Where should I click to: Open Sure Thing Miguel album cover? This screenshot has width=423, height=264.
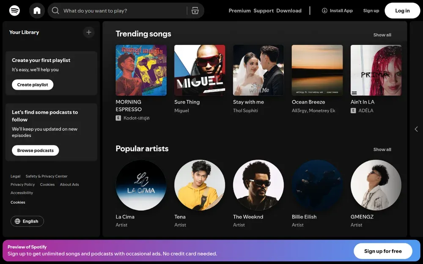click(200, 70)
